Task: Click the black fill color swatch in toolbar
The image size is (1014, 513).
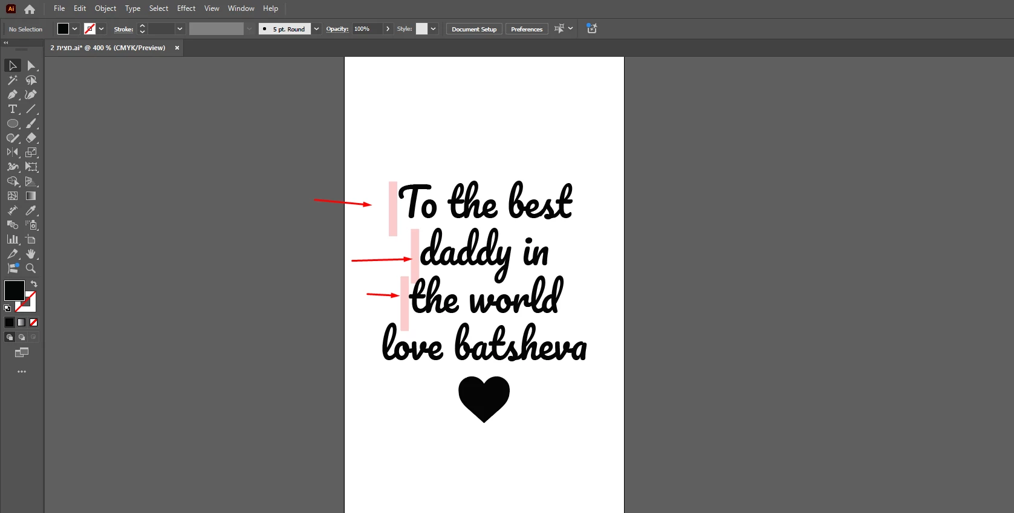Action: [14, 291]
